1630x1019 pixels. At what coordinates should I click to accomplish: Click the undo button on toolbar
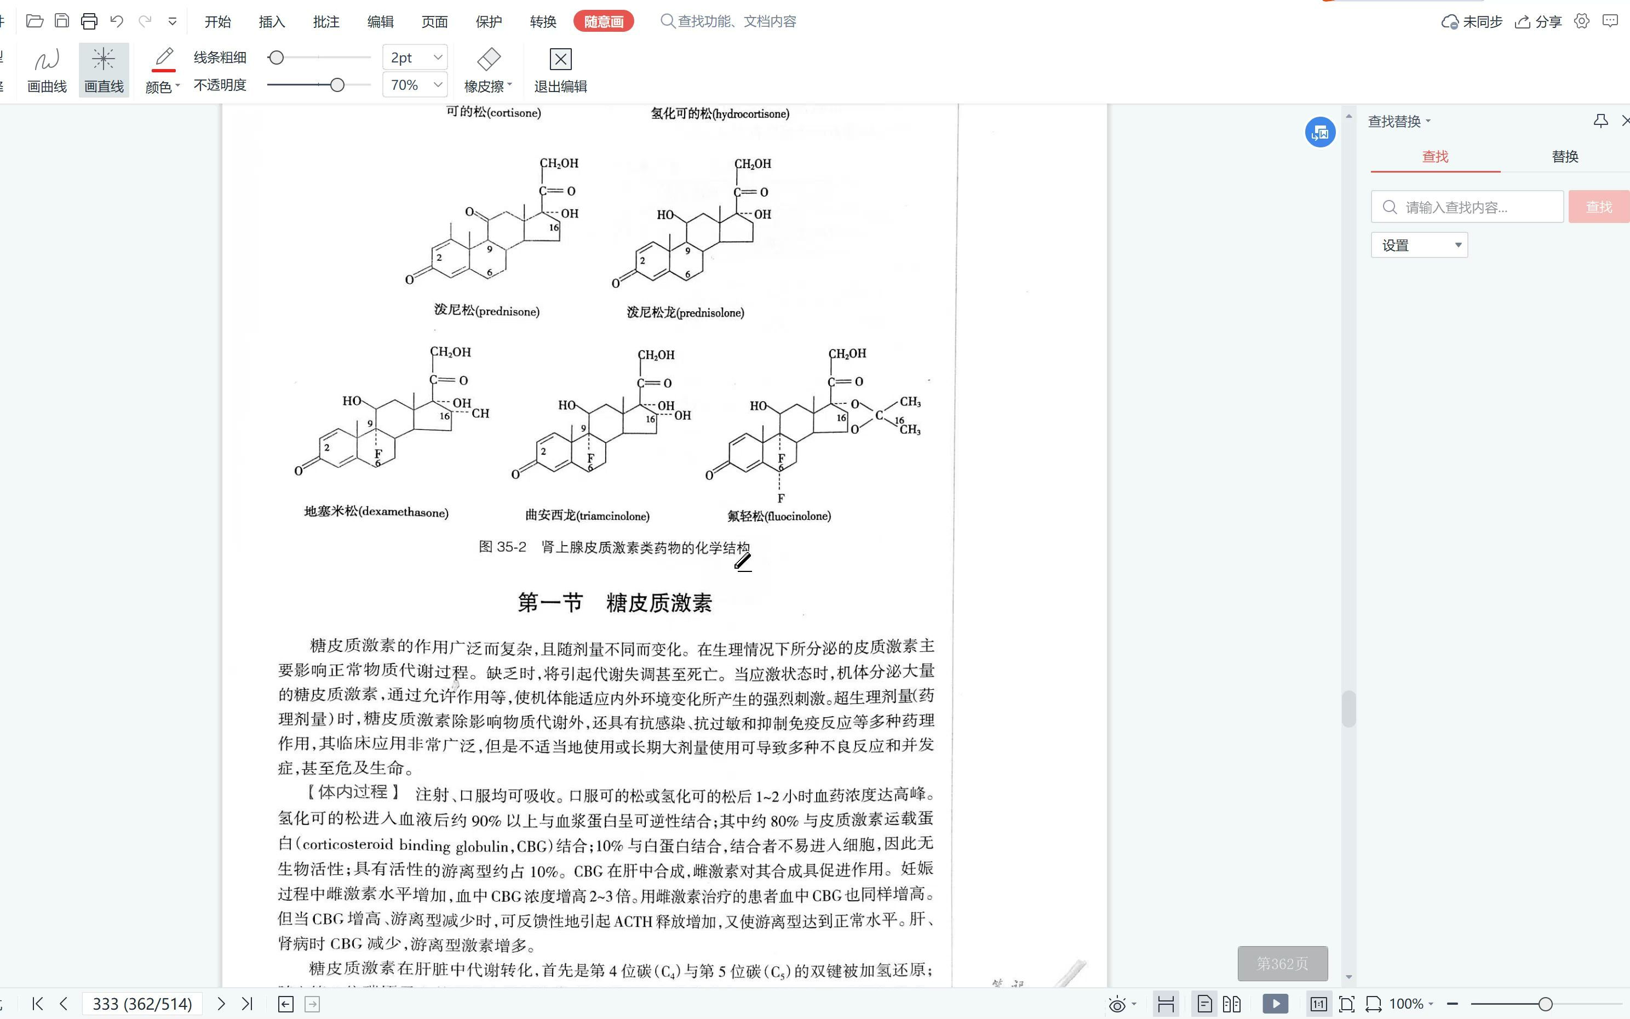click(x=117, y=20)
